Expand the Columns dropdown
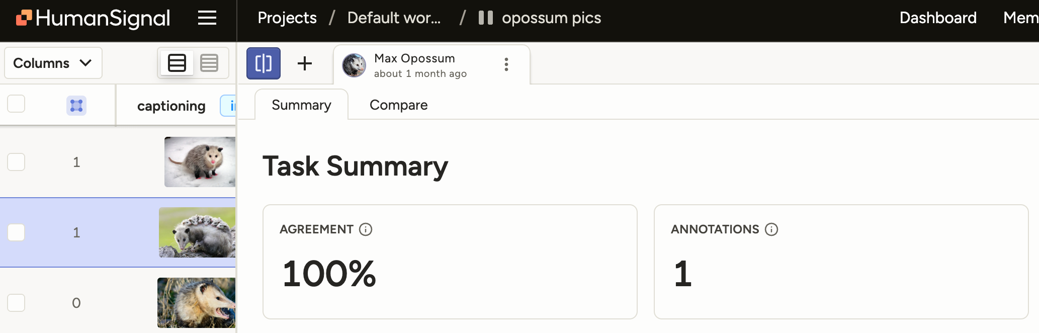Viewport: 1039px width, 333px height. [x=53, y=63]
